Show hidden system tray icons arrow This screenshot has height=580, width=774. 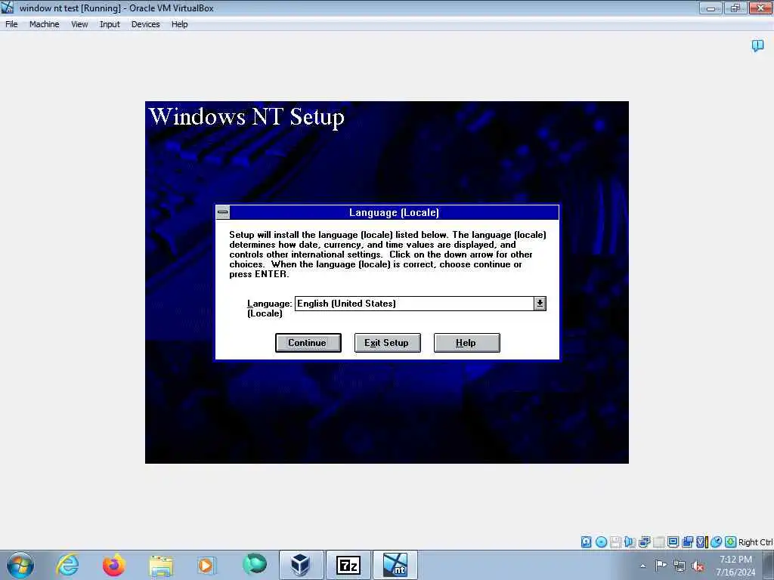pos(642,566)
